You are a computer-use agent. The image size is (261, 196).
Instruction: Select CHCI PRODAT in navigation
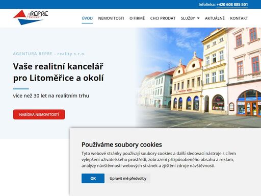163,18
